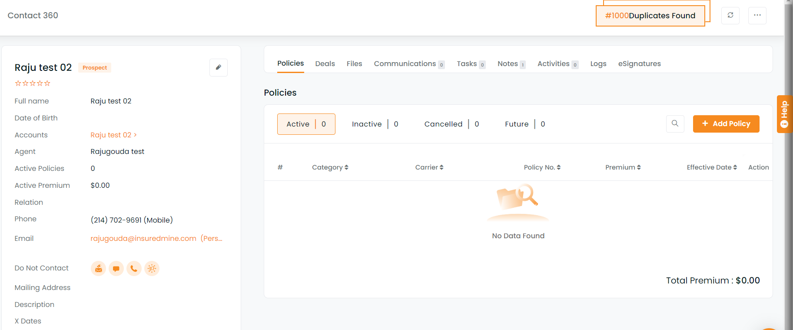The height and width of the screenshot is (330, 793).
Task: Sort by the Effective Date column
Action: pos(712,167)
